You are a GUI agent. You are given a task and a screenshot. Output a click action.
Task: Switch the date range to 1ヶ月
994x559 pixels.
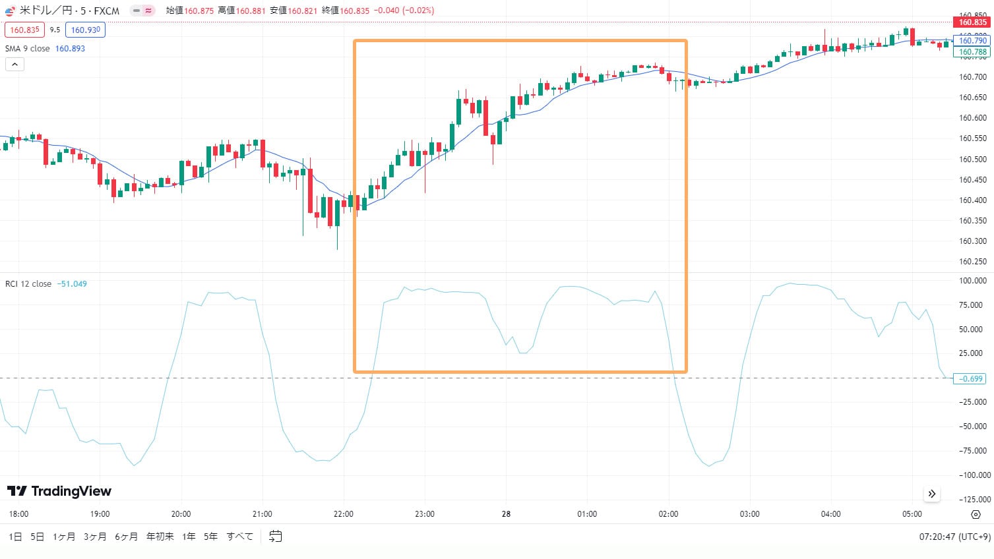pos(64,537)
